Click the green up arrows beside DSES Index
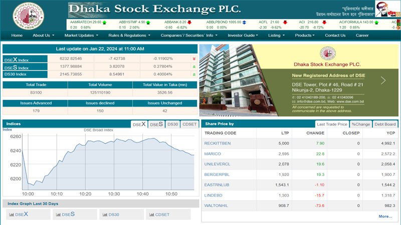The width and height of the screenshot is (401, 225). [x=194, y=67]
